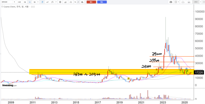The image size is (205, 104).
Task: Click the blue circle marker near 2025
Action: point(187,69)
